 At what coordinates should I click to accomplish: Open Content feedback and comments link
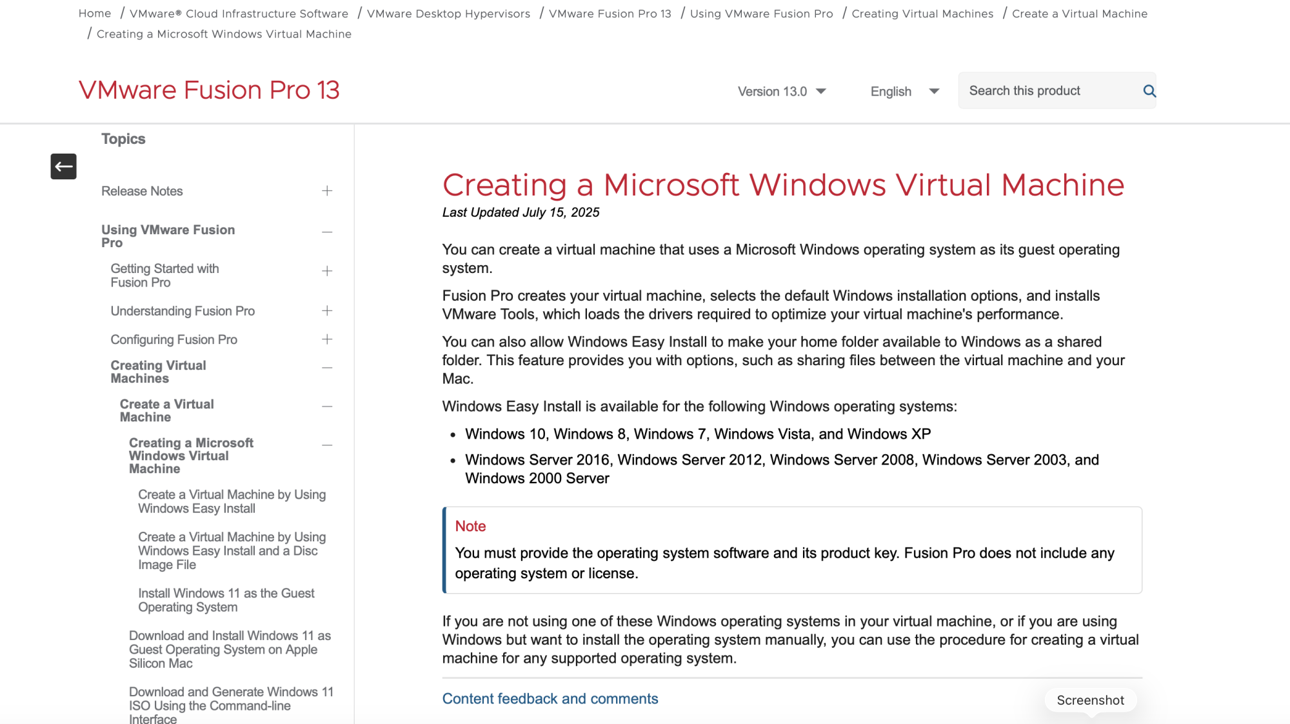[x=550, y=699]
